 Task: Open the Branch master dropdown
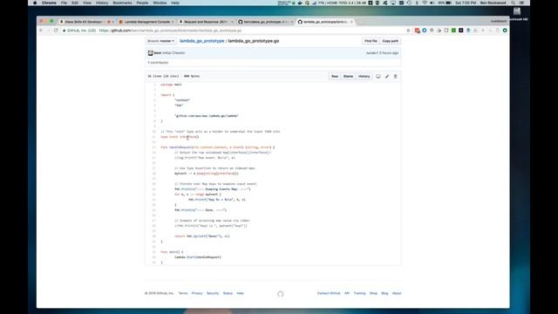click(x=160, y=41)
